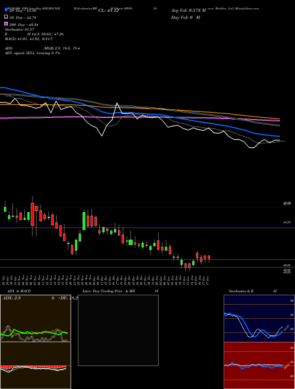Click the ADX: 2.8 reading in ADX panel
This screenshot has width=295, height=389.
point(11,298)
